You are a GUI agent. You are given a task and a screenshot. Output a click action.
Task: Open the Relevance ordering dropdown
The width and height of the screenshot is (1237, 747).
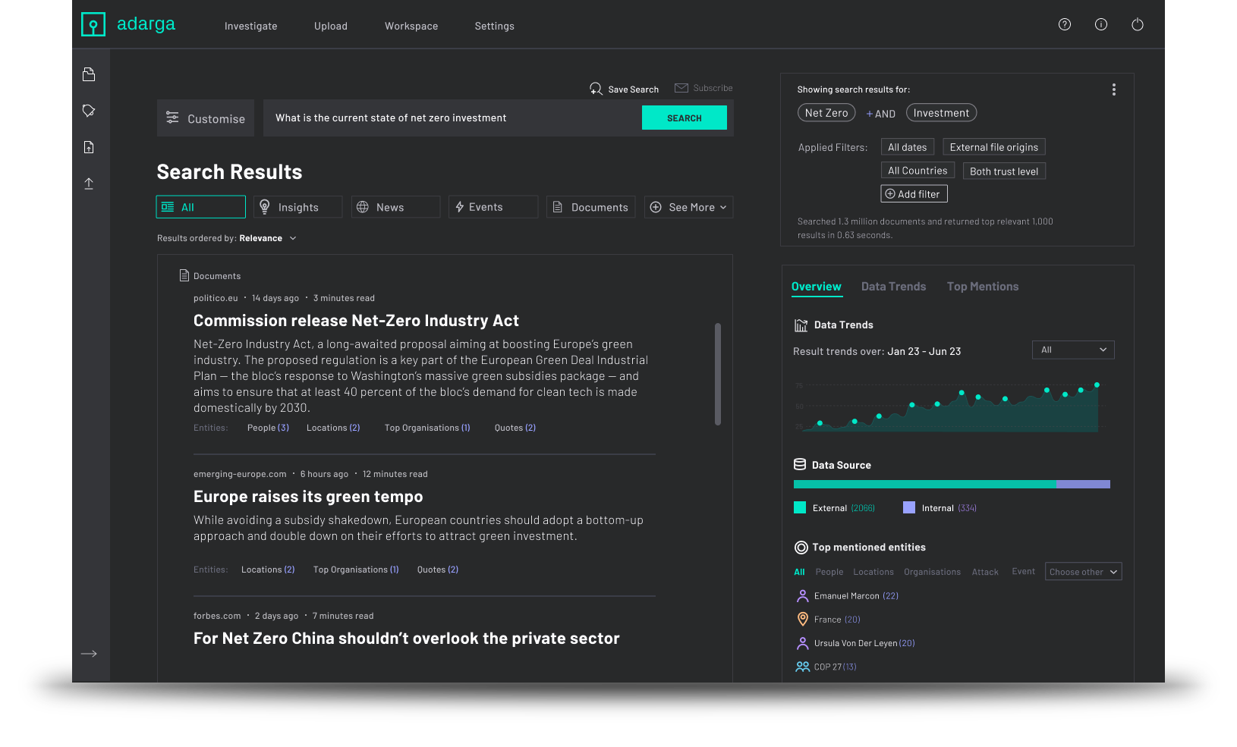[x=267, y=238]
